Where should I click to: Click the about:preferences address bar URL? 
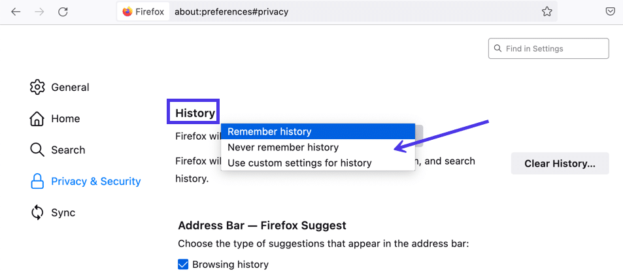click(231, 12)
